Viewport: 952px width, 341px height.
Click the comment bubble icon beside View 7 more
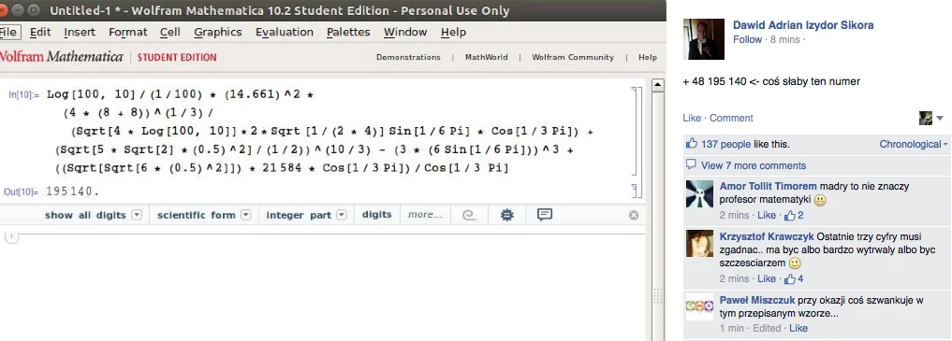click(x=691, y=164)
